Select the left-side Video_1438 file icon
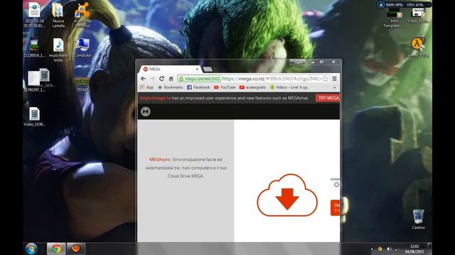455x255 pixels. click(34, 116)
